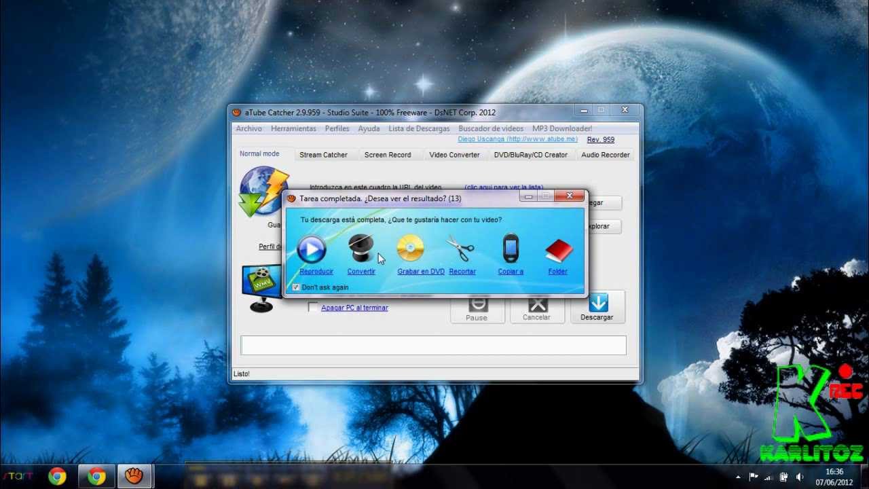Screen dimensions: 869x489
Task: Click the red Folder icon
Action: point(559,251)
